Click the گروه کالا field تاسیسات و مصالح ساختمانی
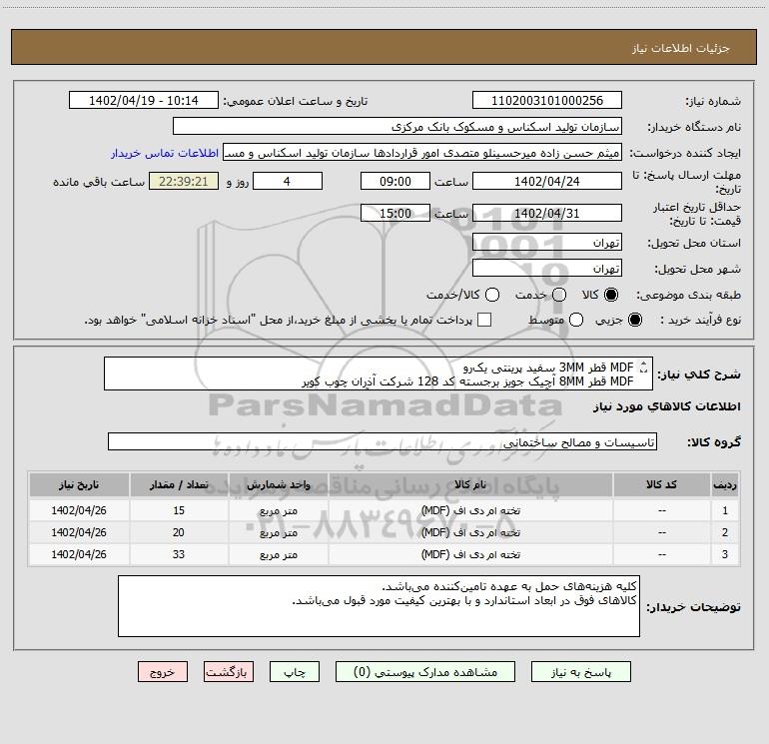The image size is (769, 744). pyautogui.click(x=383, y=441)
